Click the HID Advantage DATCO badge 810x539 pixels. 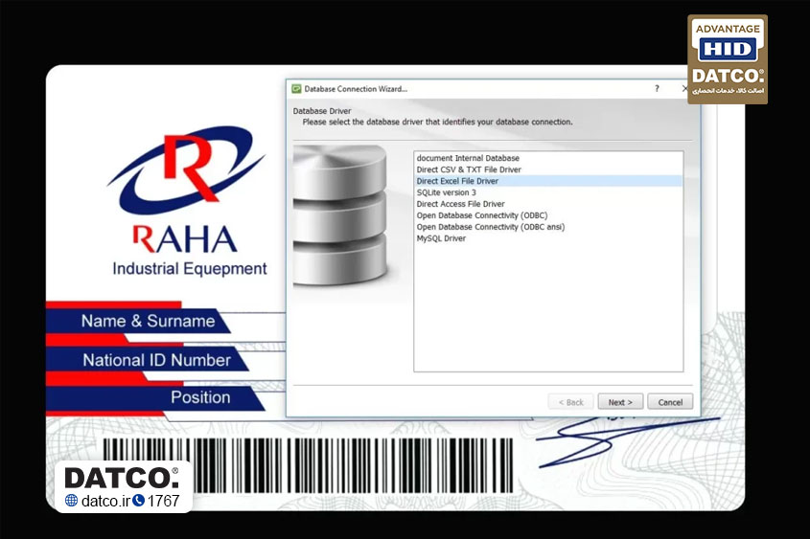(728, 58)
